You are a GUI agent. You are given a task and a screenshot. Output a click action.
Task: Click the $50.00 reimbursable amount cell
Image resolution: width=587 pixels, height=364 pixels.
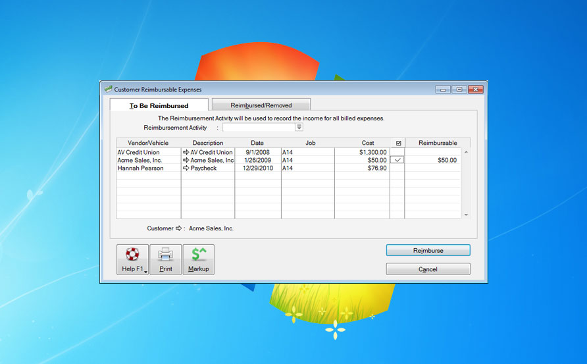(432, 160)
